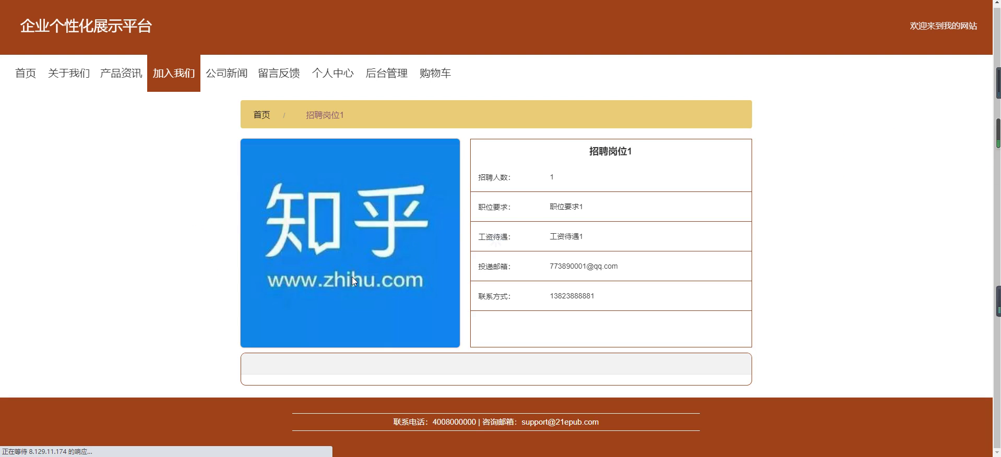
Task: Click the 首页 breadcrumb link
Action: [261, 115]
